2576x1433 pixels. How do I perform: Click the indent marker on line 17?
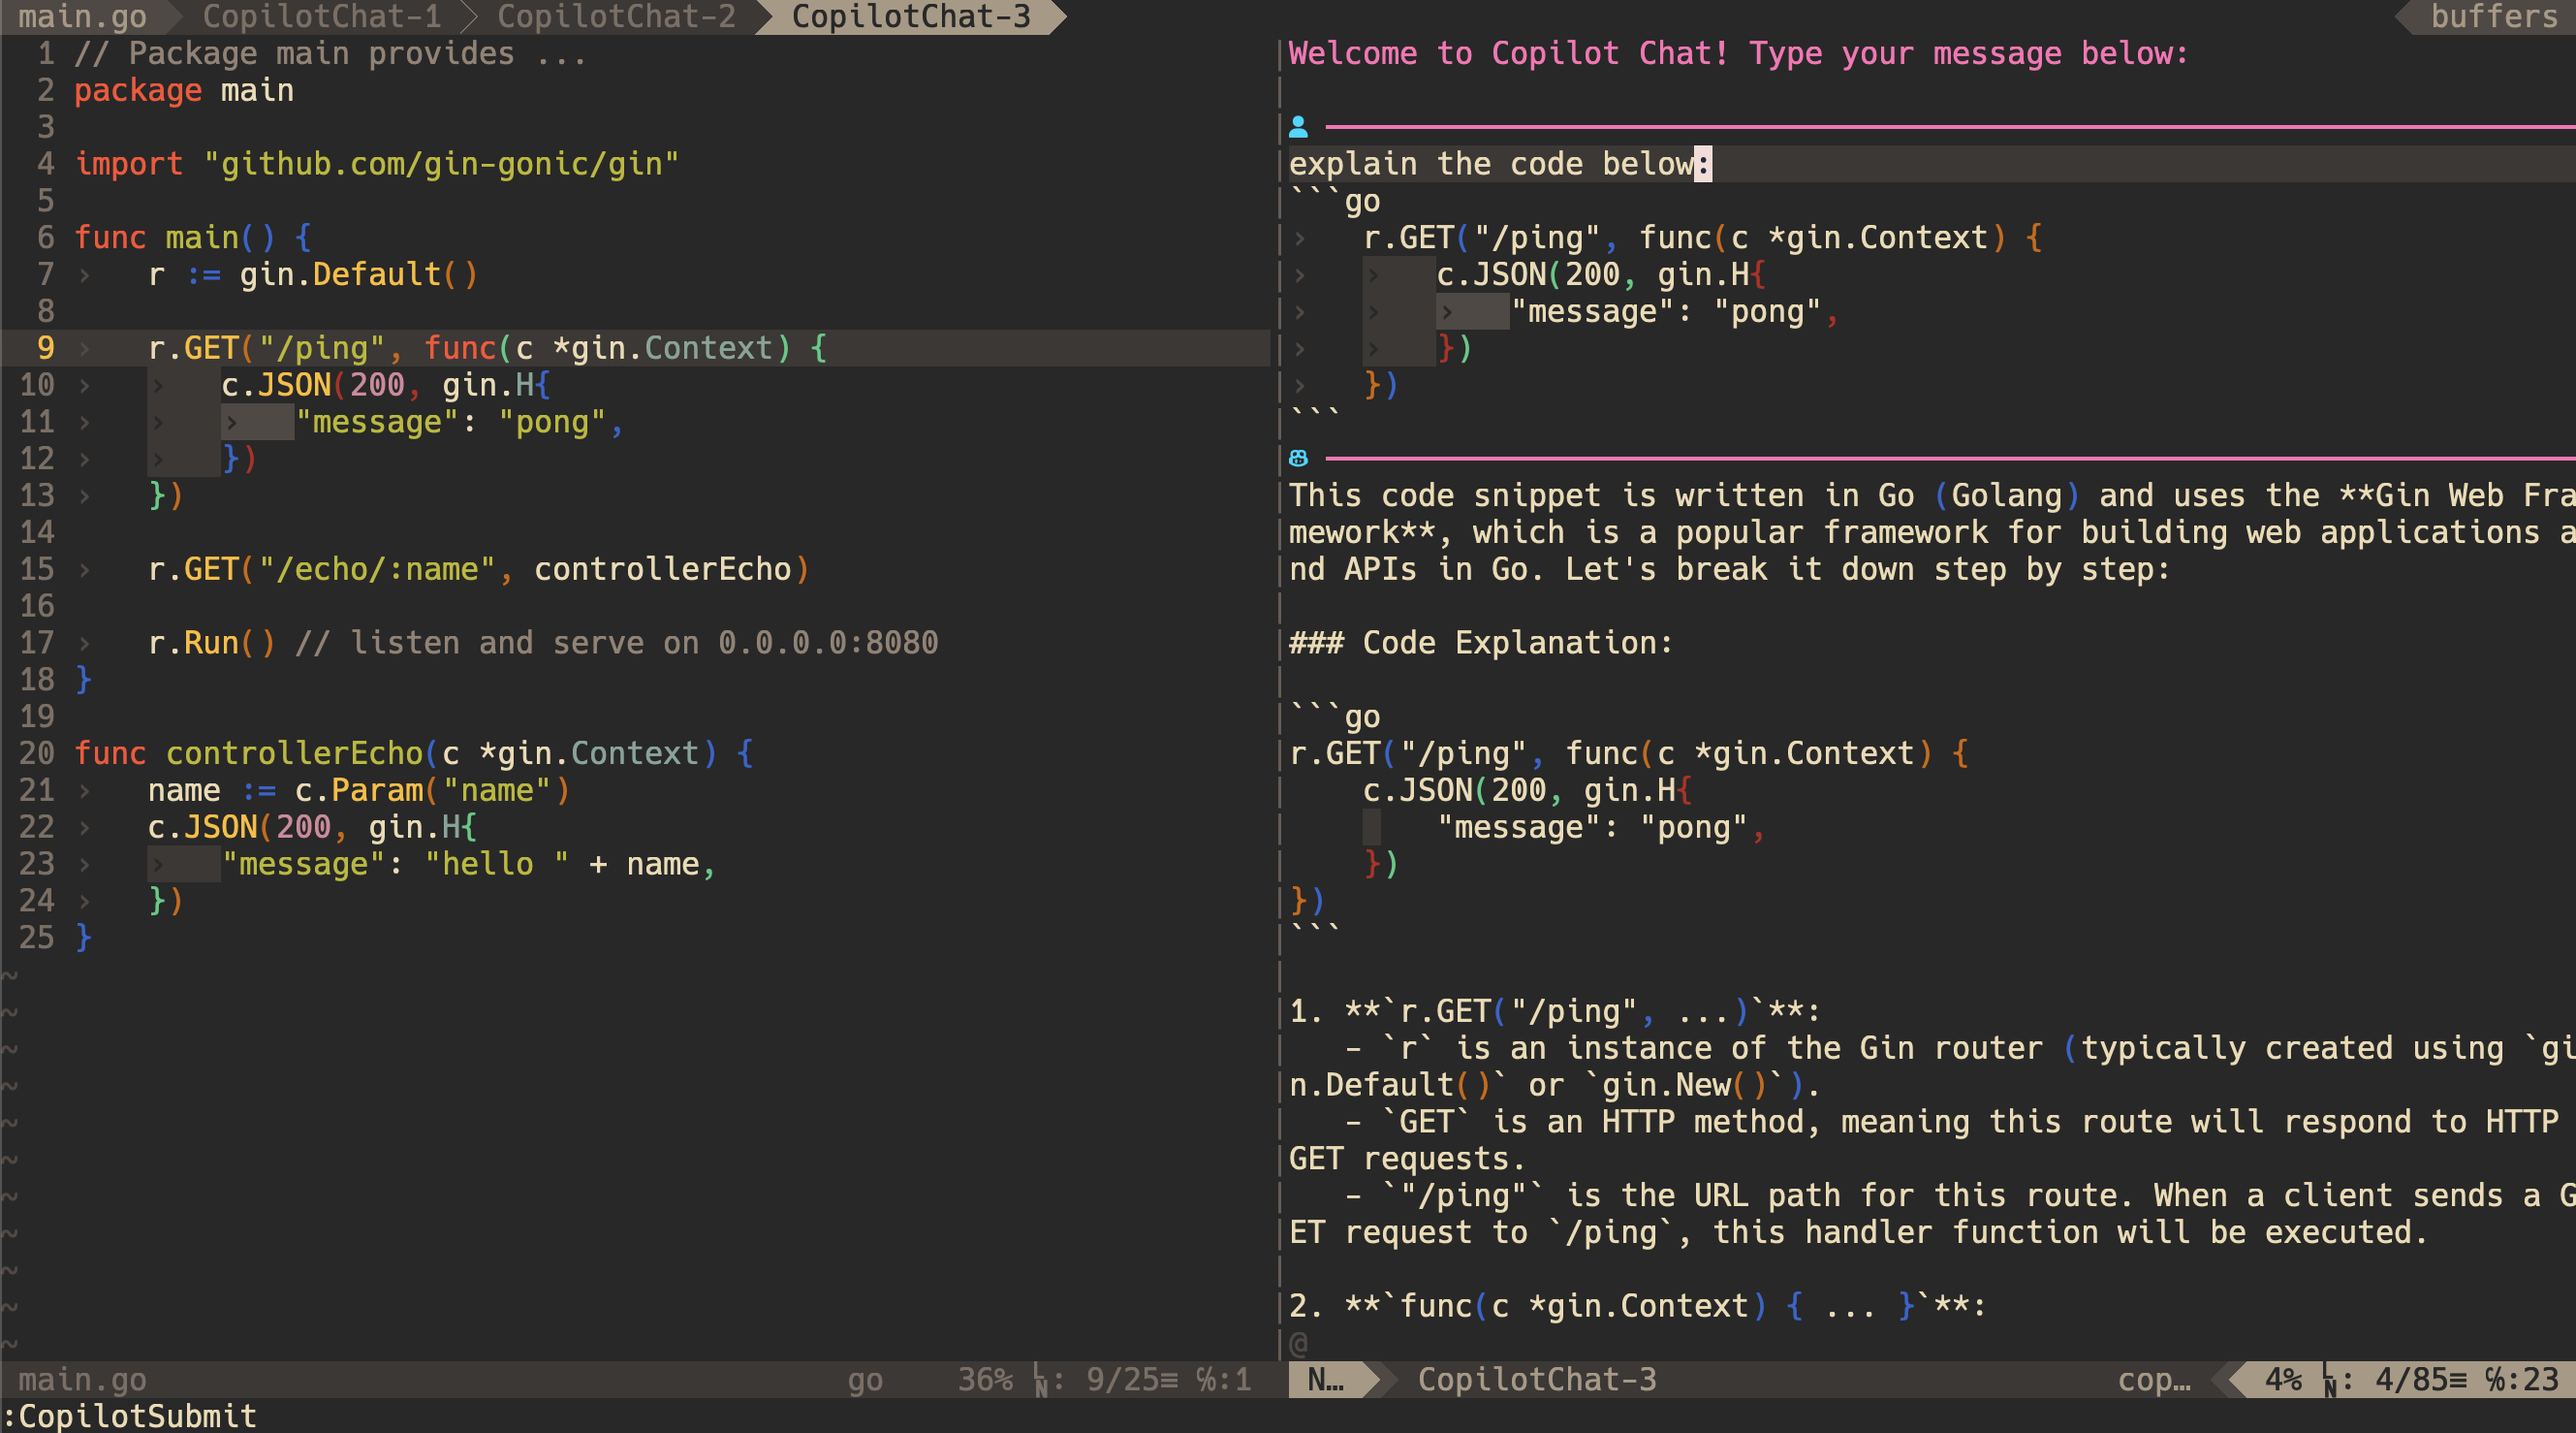85,643
